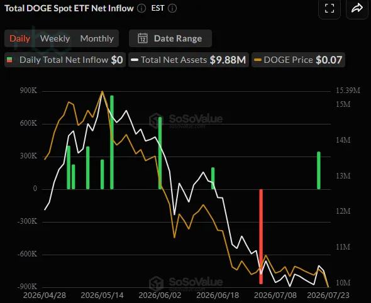Image resolution: width=371 pixels, height=303 pixels.
Task: Click the 300K left axis label
Action: point(28,156)
